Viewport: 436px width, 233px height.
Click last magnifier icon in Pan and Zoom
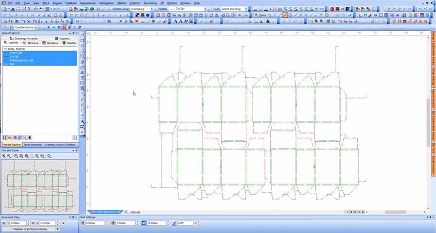pos(49,156)
